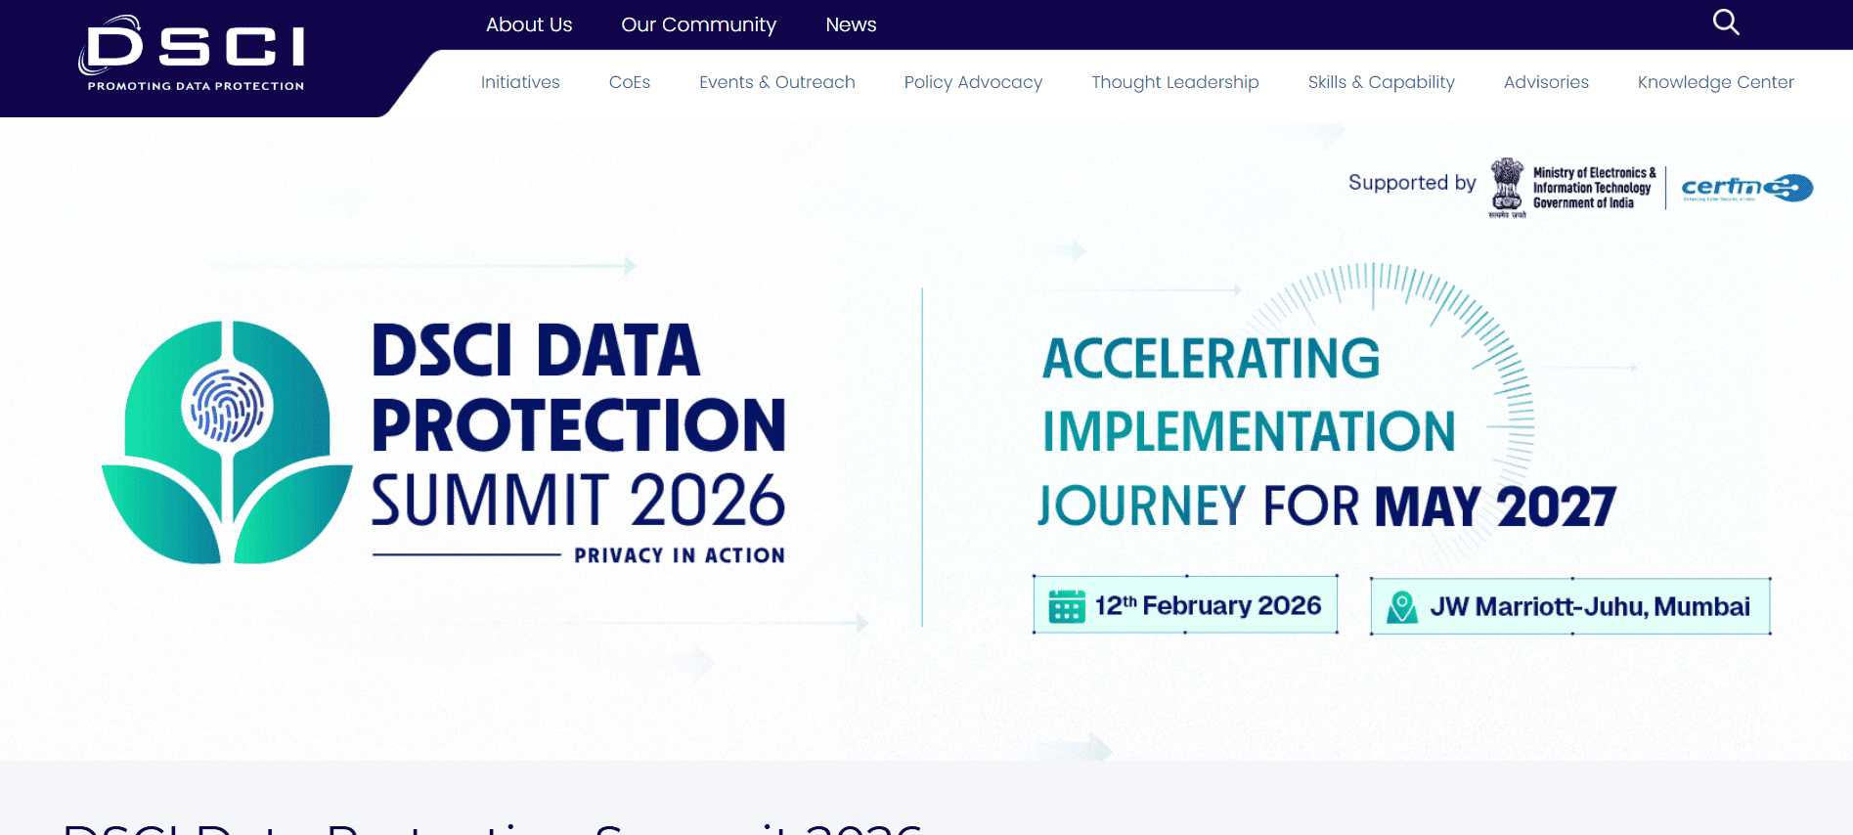This screenshot has height=835, width=1853.
Task: Visit the Knowledge Center
Action: click(x=1715, y=82)
